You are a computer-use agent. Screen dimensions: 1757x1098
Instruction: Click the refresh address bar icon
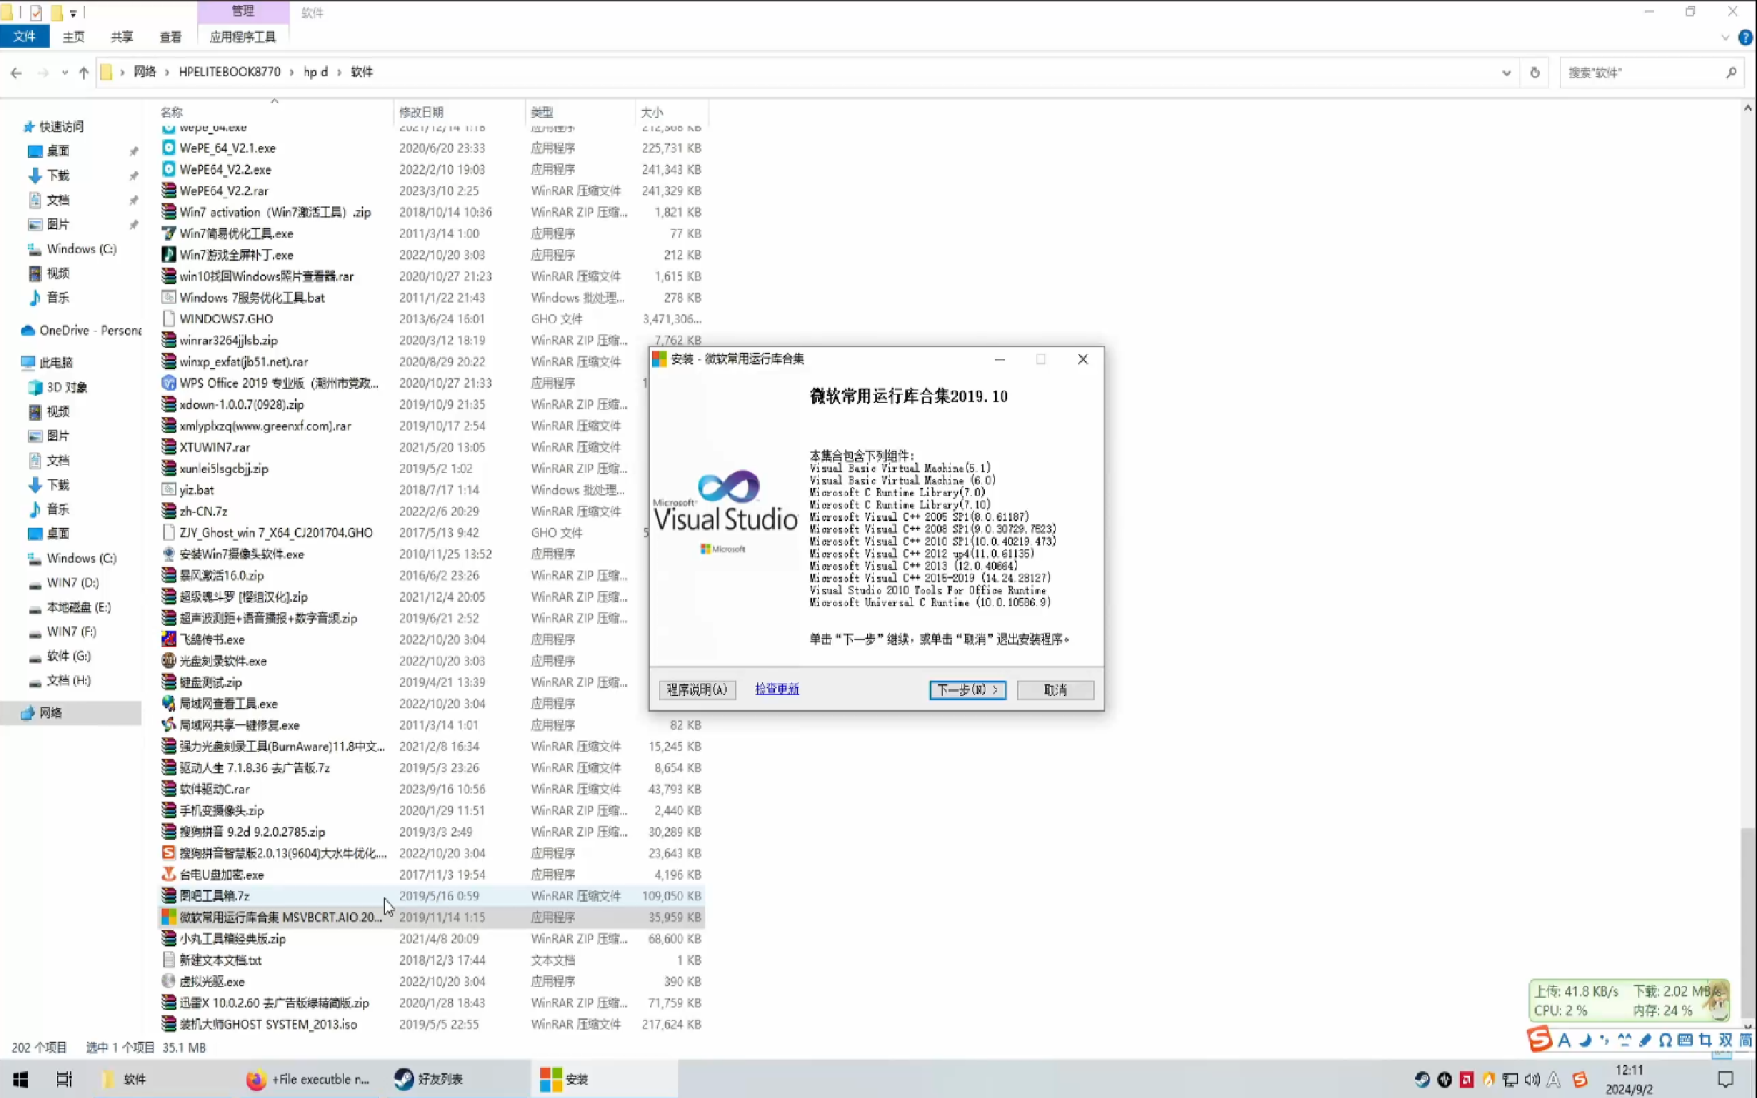pos(1534,73)
